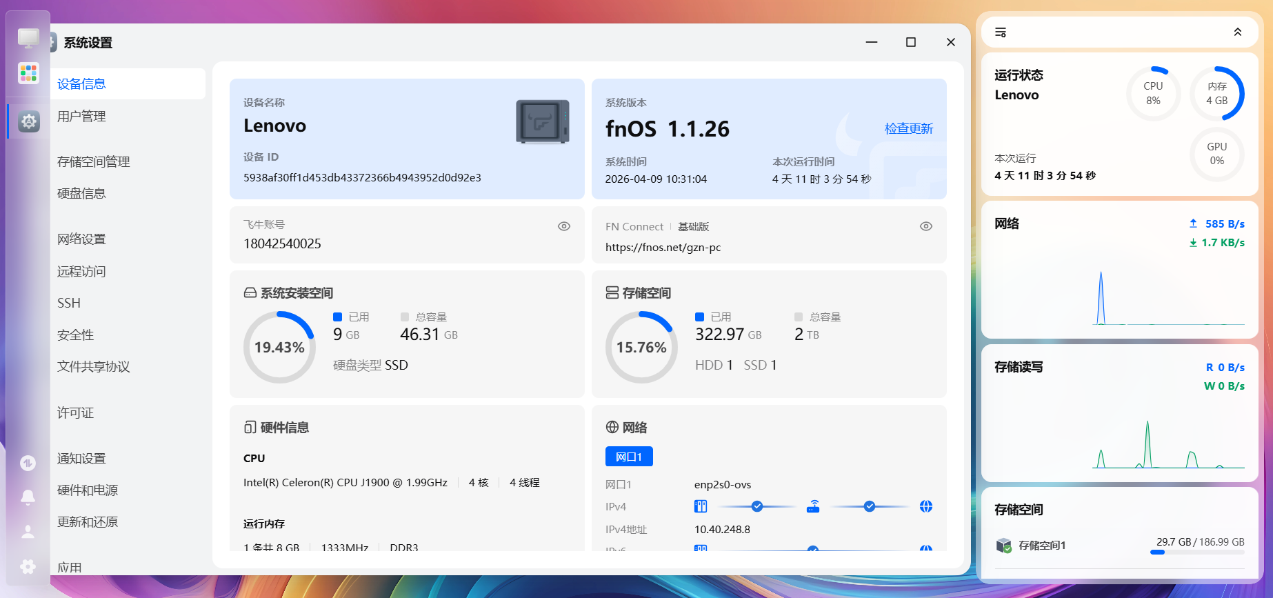This screenshot has height=598, width=1273.
Task: Click the 19.43% system space usage ring
Action: click(279, 348)
